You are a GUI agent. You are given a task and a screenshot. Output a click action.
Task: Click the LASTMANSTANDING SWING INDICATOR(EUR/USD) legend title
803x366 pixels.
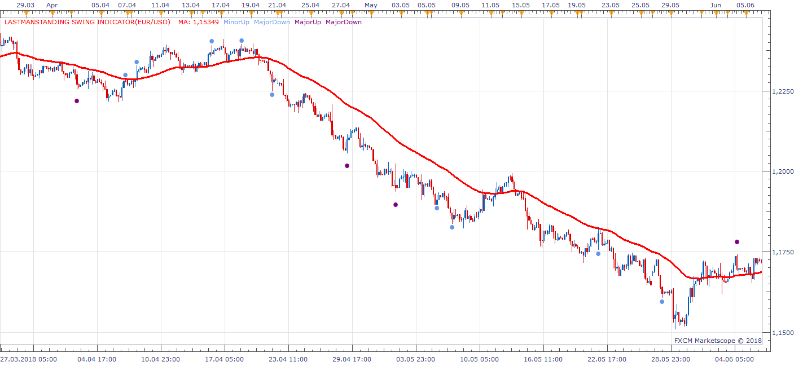(87, 23)
